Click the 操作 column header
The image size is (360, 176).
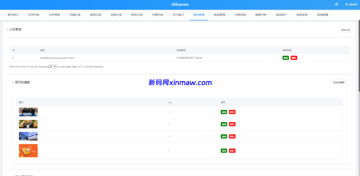[x=223, y=102]
